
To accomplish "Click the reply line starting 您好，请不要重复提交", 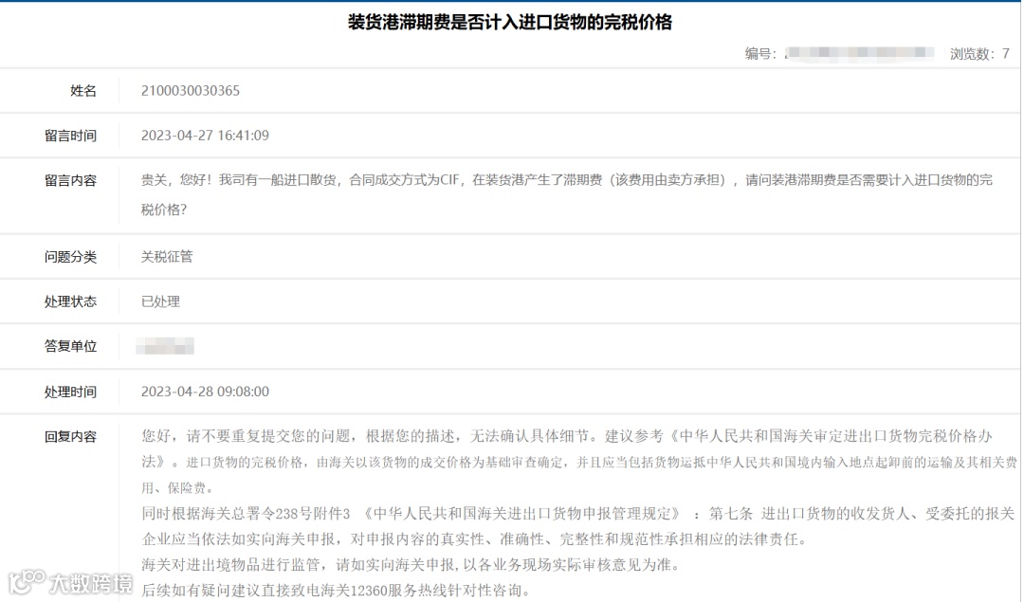I will tap(567, 436).
